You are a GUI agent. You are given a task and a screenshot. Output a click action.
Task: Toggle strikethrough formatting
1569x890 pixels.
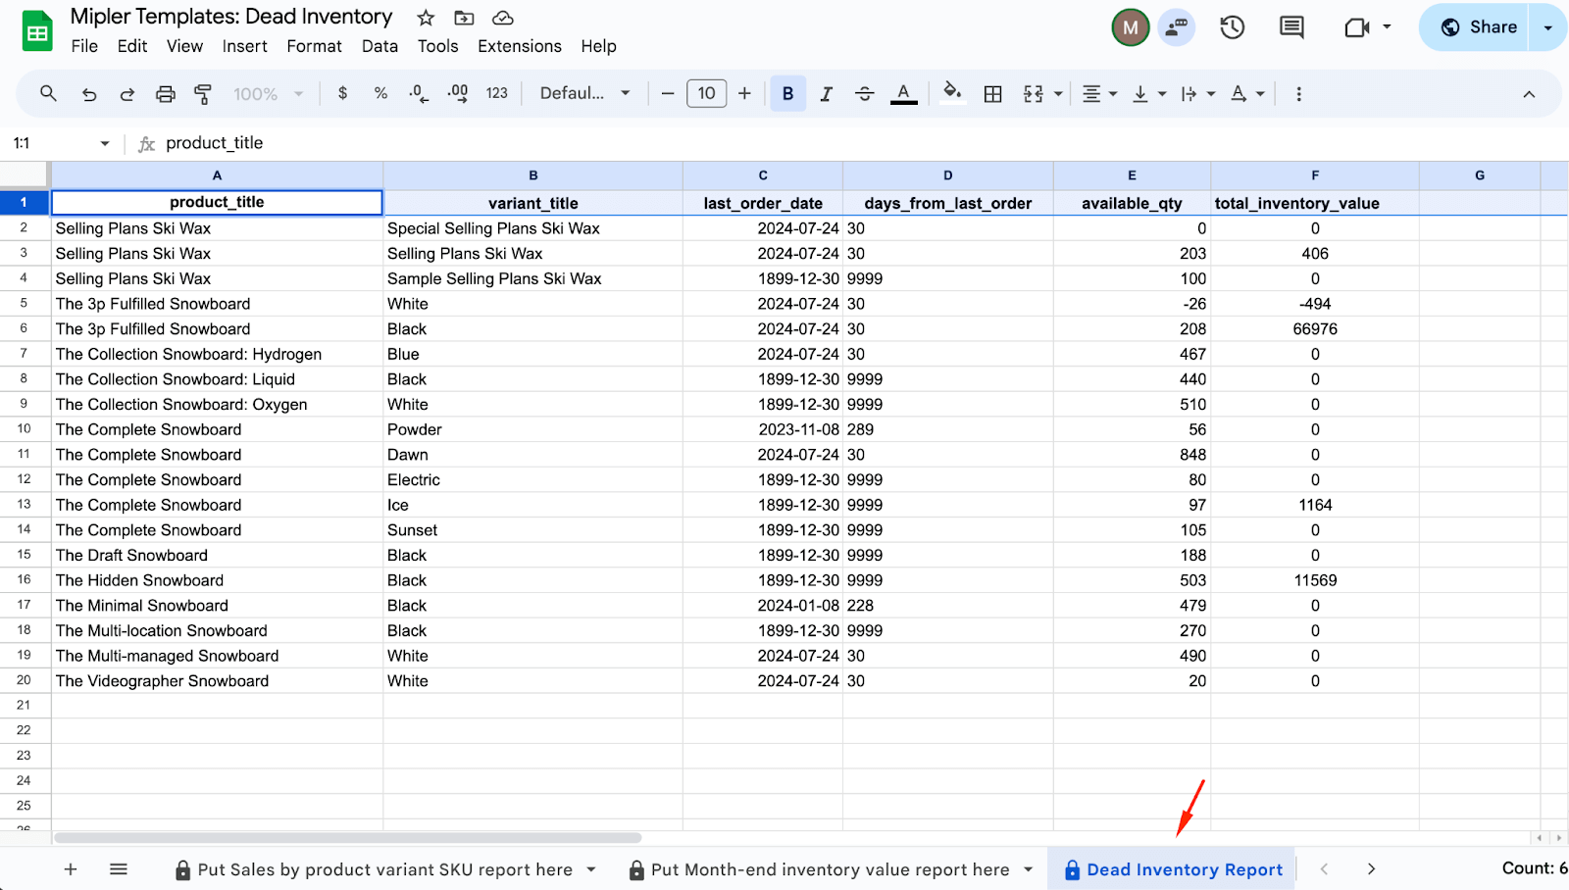pyautogui.click(x=864, y=94)
